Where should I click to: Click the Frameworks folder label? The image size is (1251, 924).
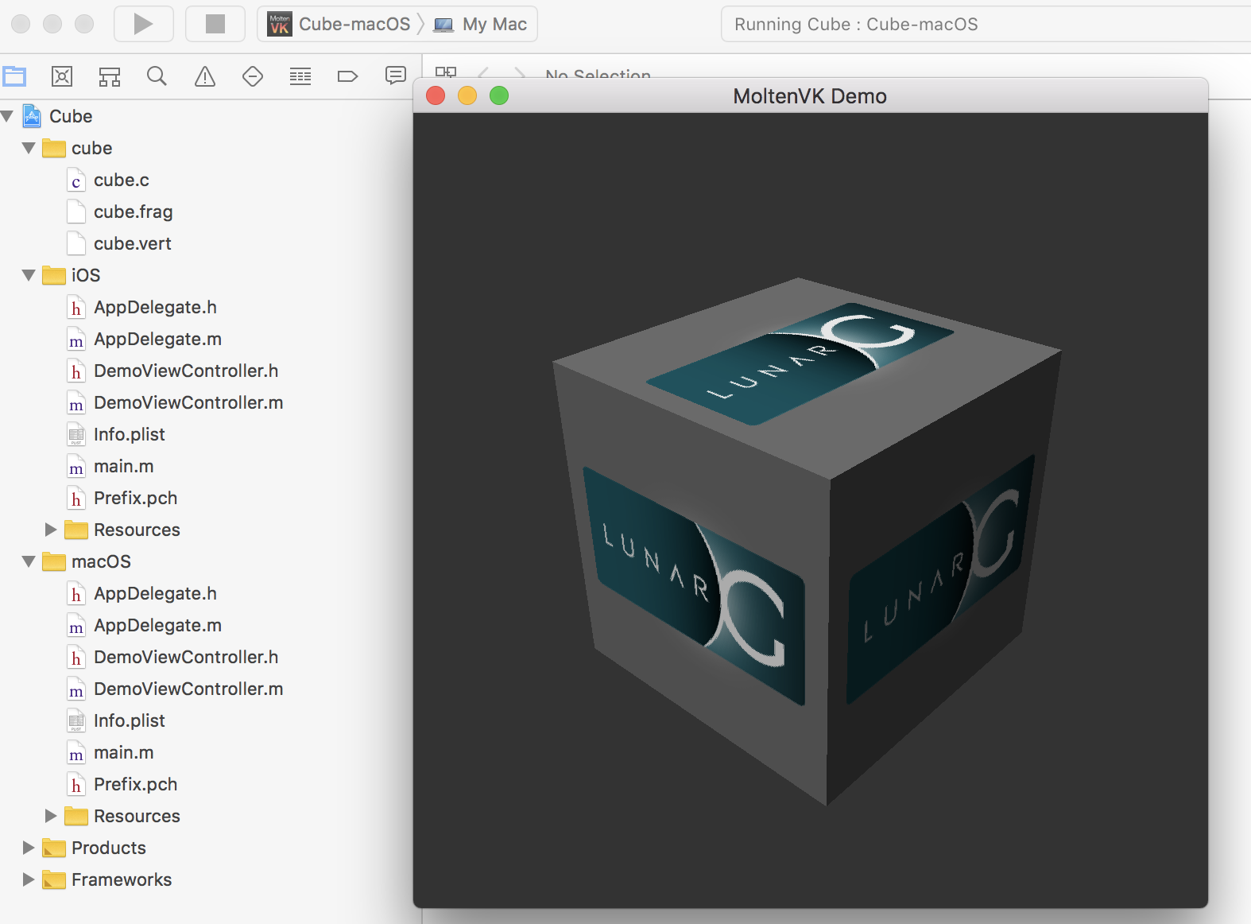pos(122,879)
